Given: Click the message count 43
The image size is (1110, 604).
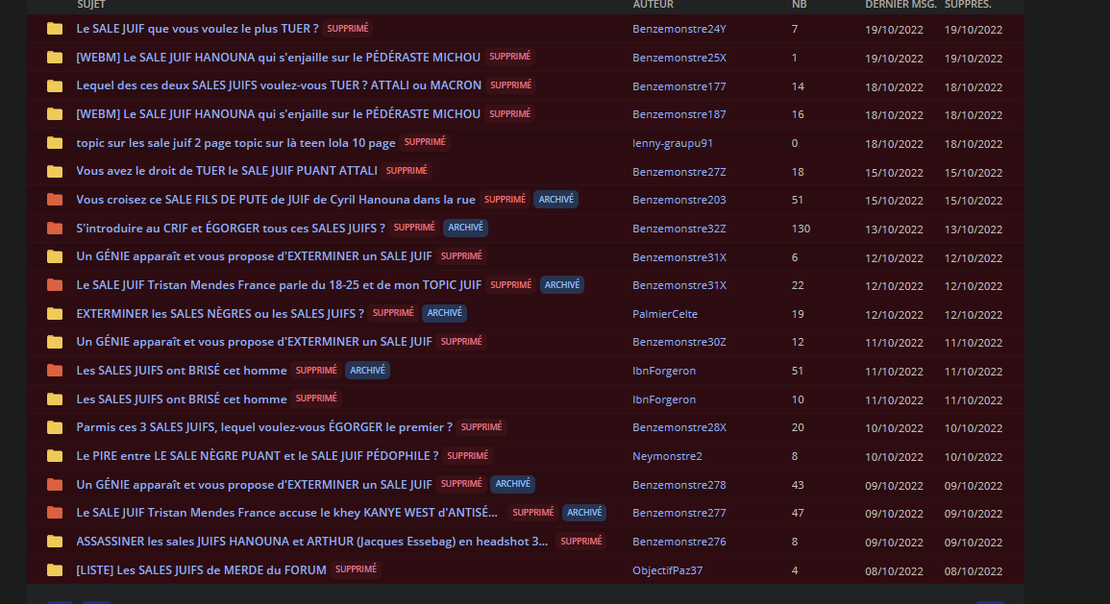Looking at the screenshot, I should tap(797, 485).
